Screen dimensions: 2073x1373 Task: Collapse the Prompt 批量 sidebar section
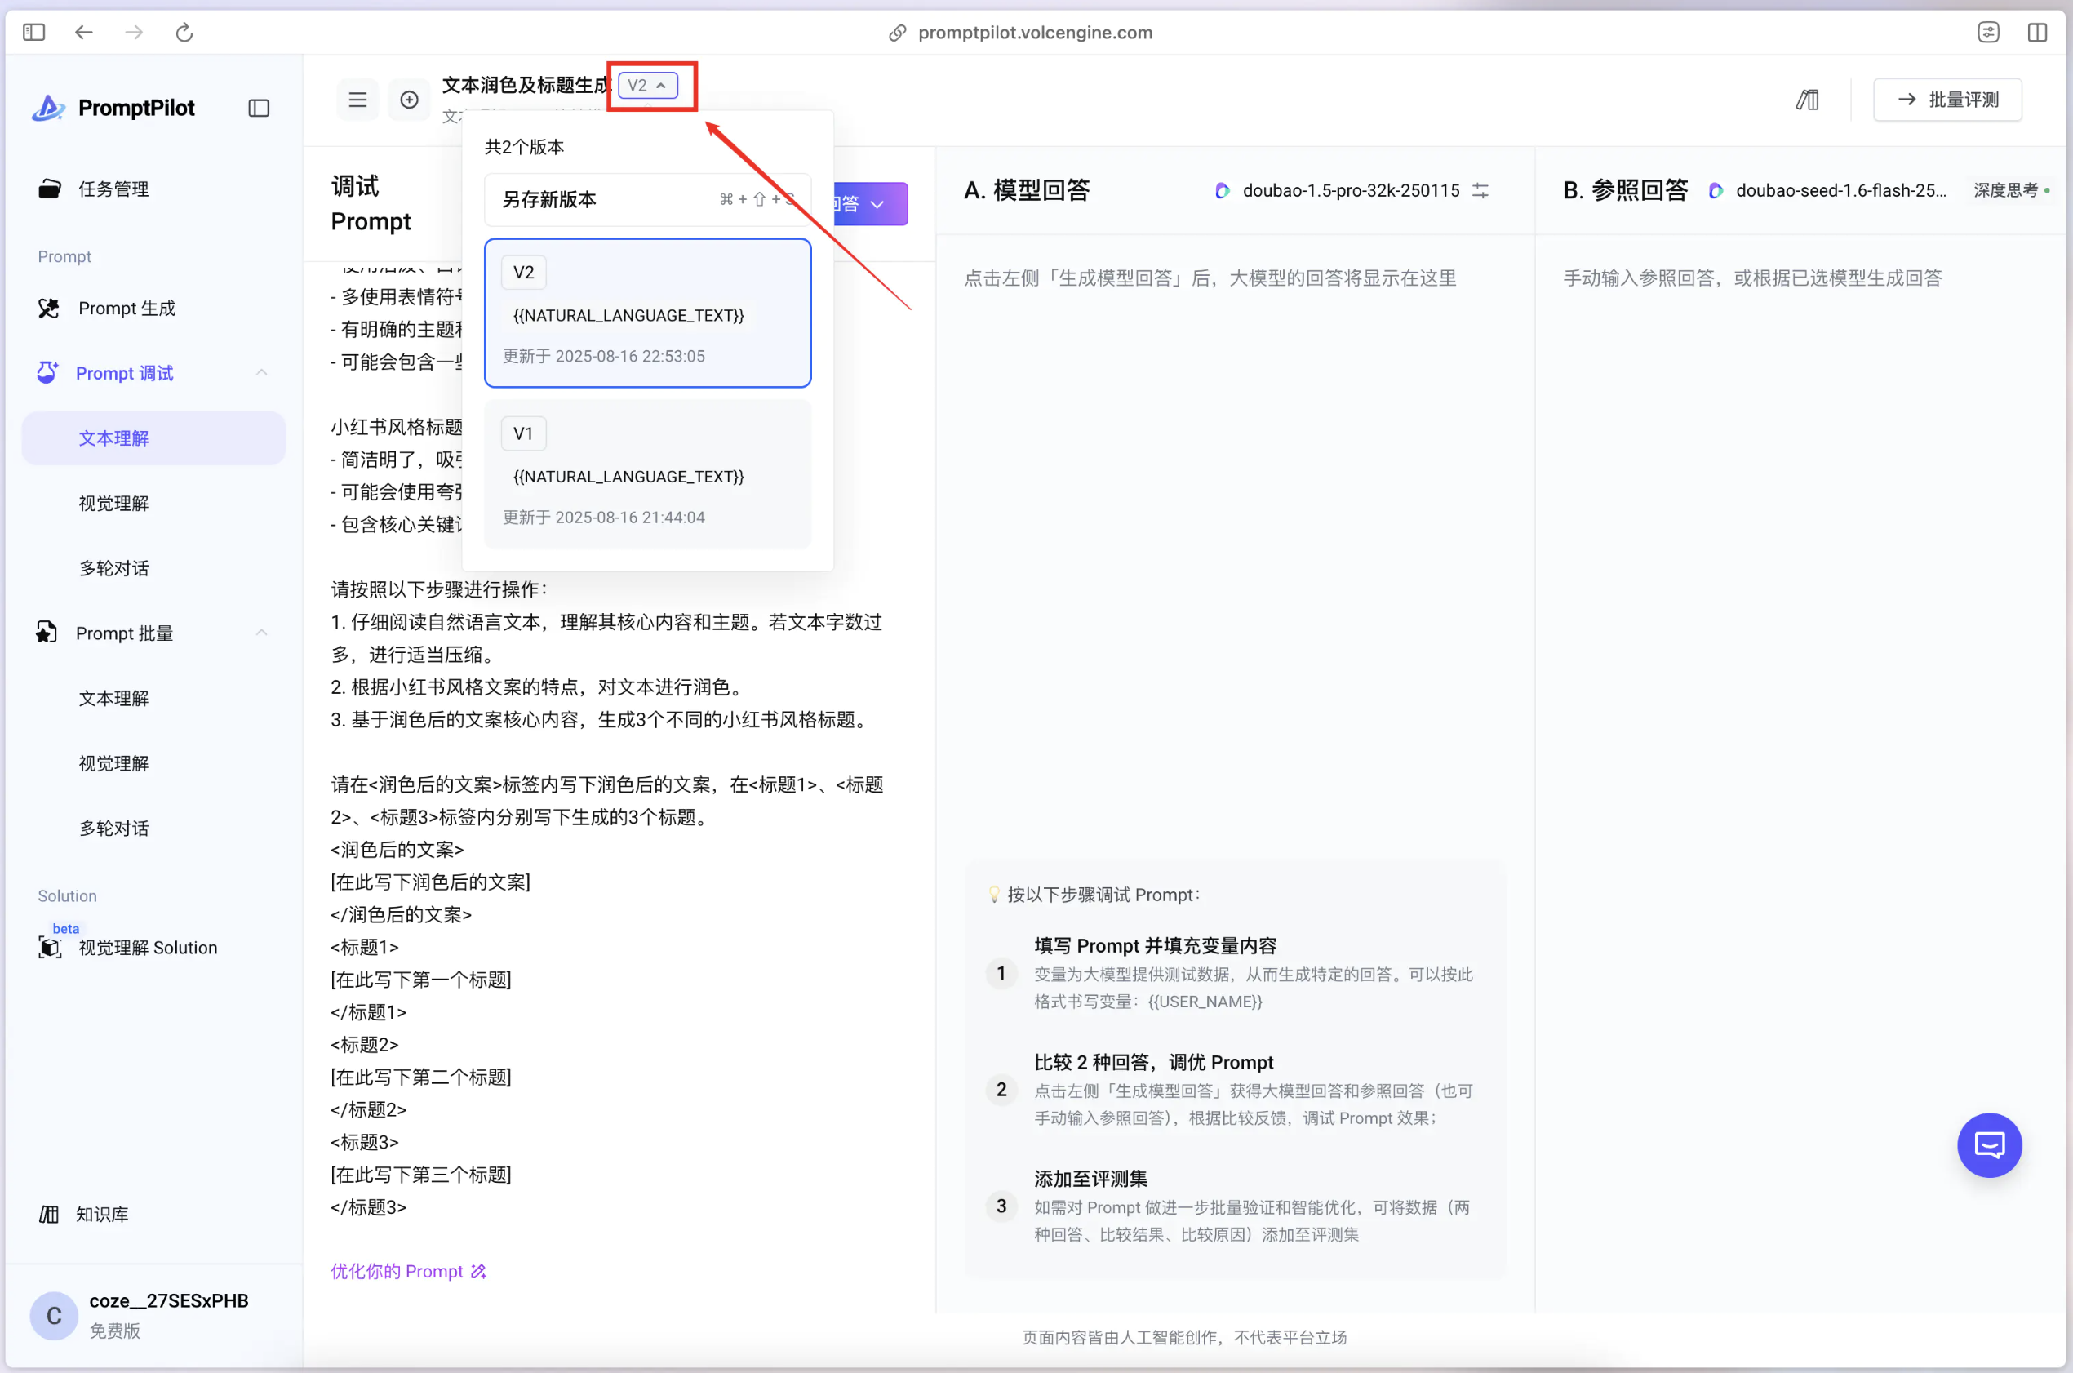(x=261, y=632)
